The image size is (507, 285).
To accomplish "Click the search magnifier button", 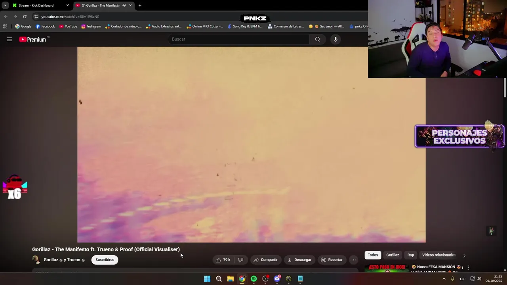I will click(318, 39).
